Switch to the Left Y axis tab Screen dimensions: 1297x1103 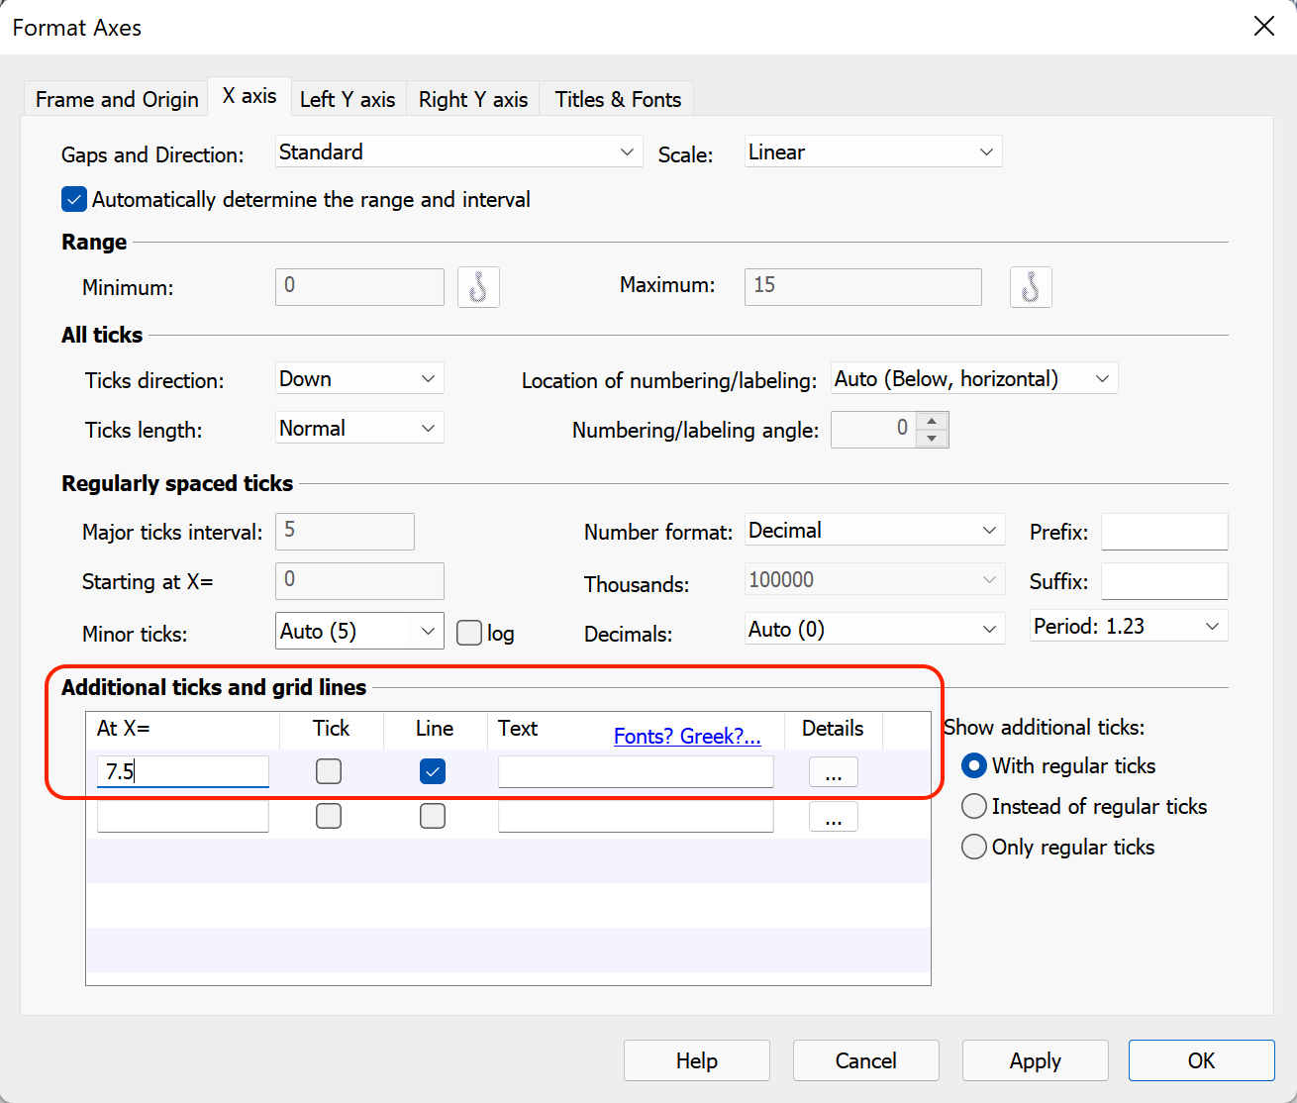pyautogui.click(x=348, y=98)
